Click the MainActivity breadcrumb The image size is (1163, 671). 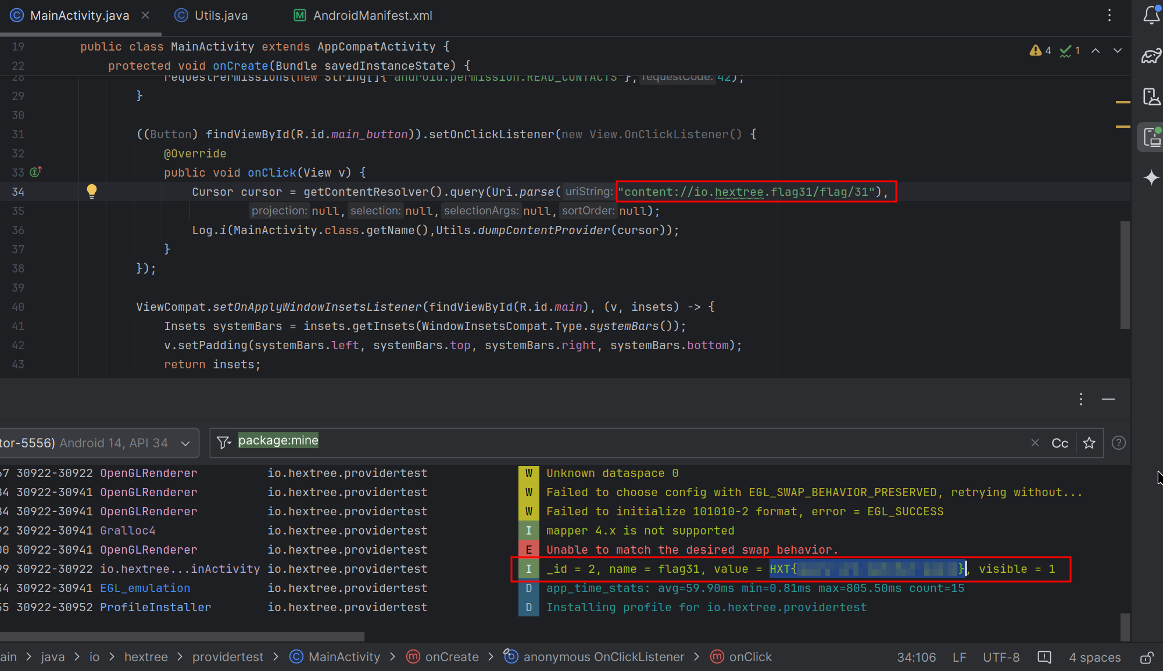point(335,657)
